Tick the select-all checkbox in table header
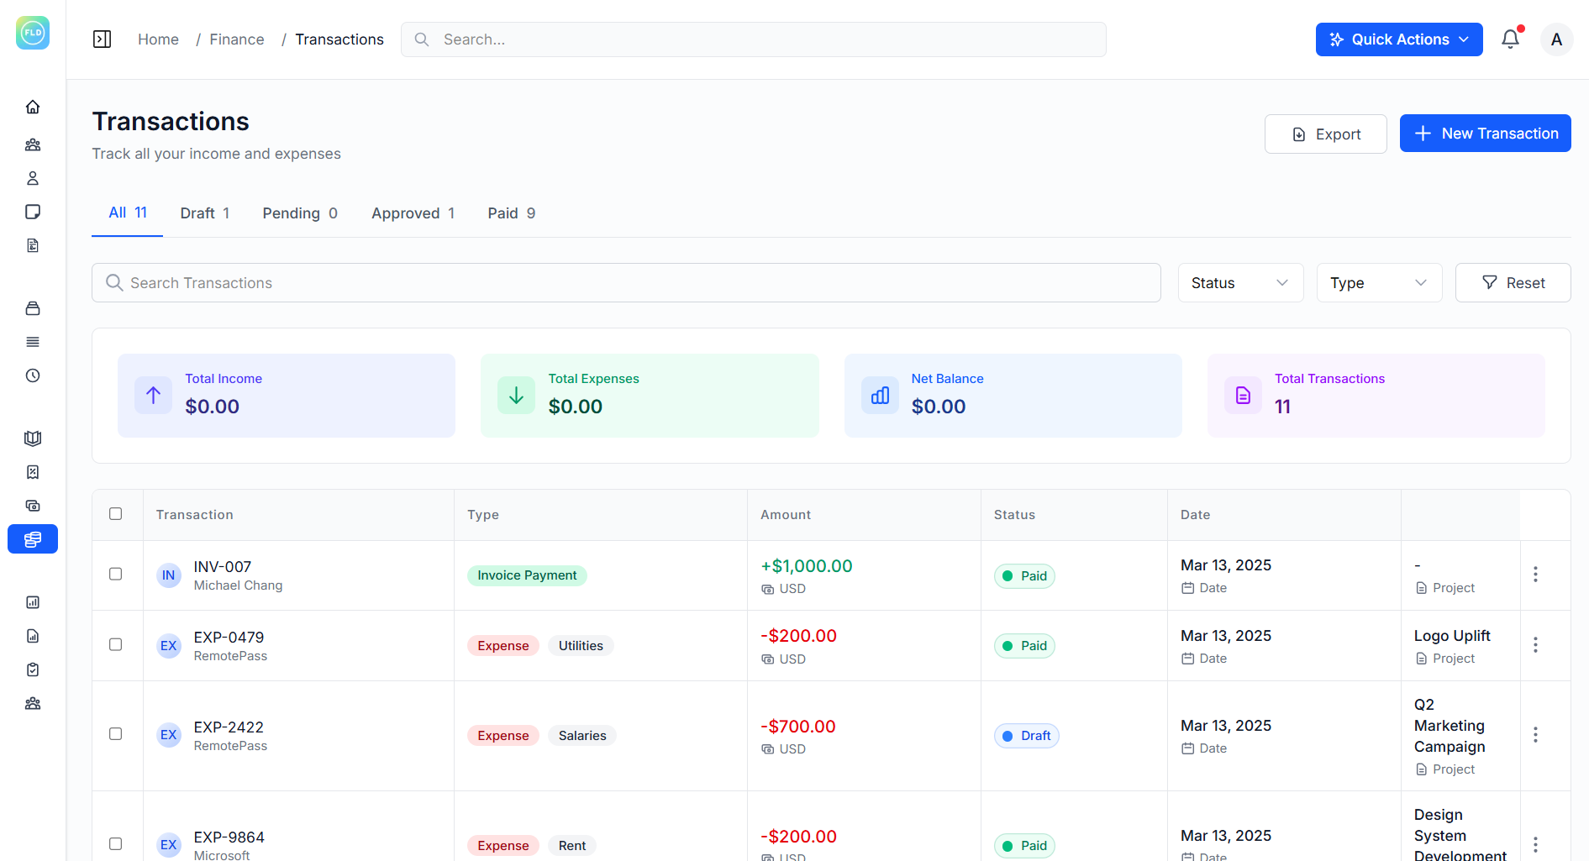Screen dimensions: 1589x861 tap(116, 514)
